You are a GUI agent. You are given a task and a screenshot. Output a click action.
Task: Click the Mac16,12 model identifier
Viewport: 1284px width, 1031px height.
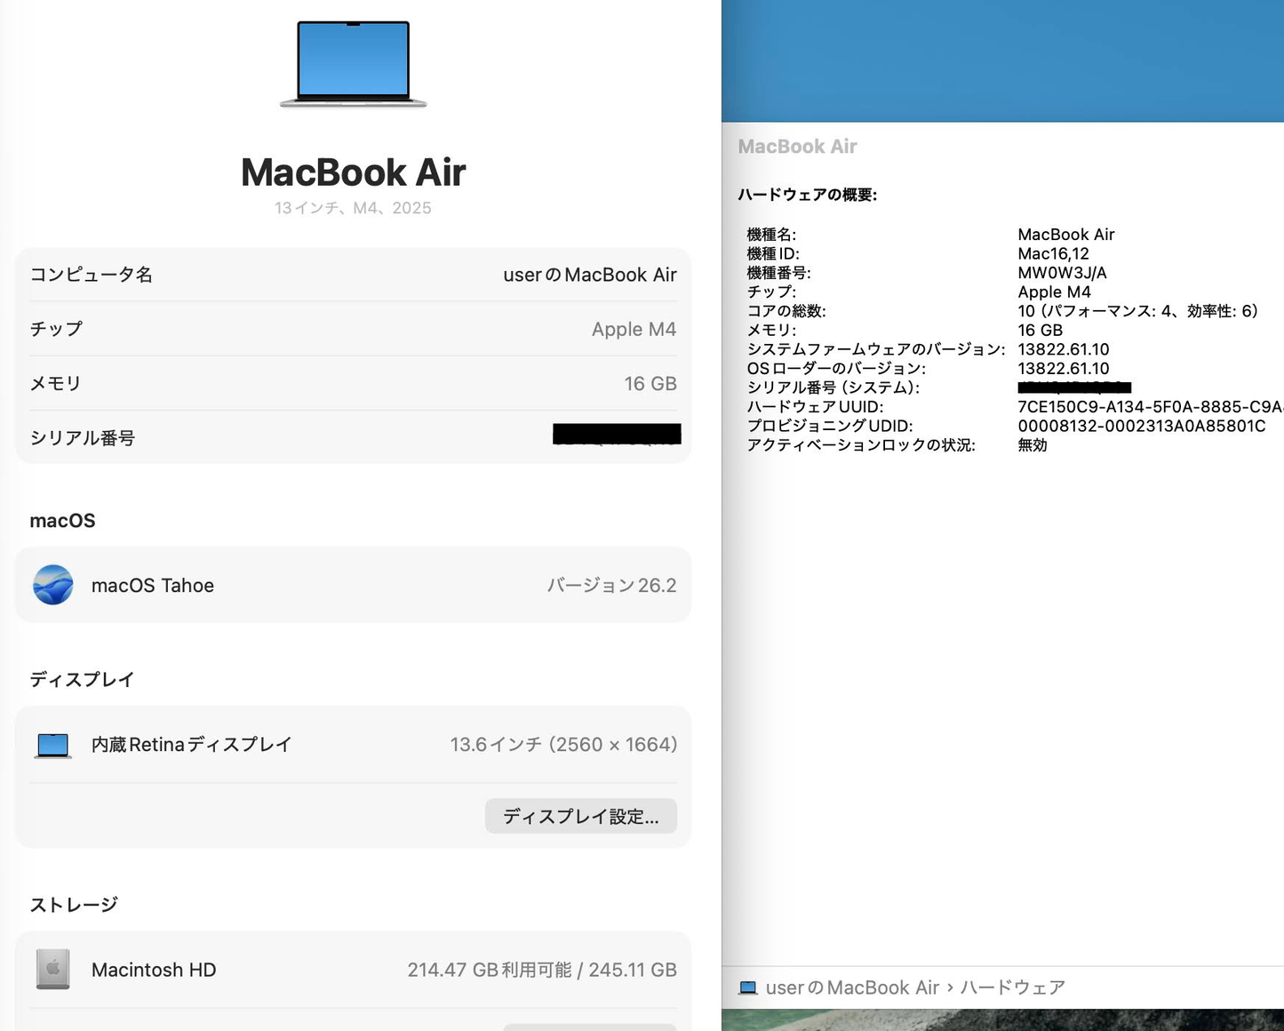1053,253
